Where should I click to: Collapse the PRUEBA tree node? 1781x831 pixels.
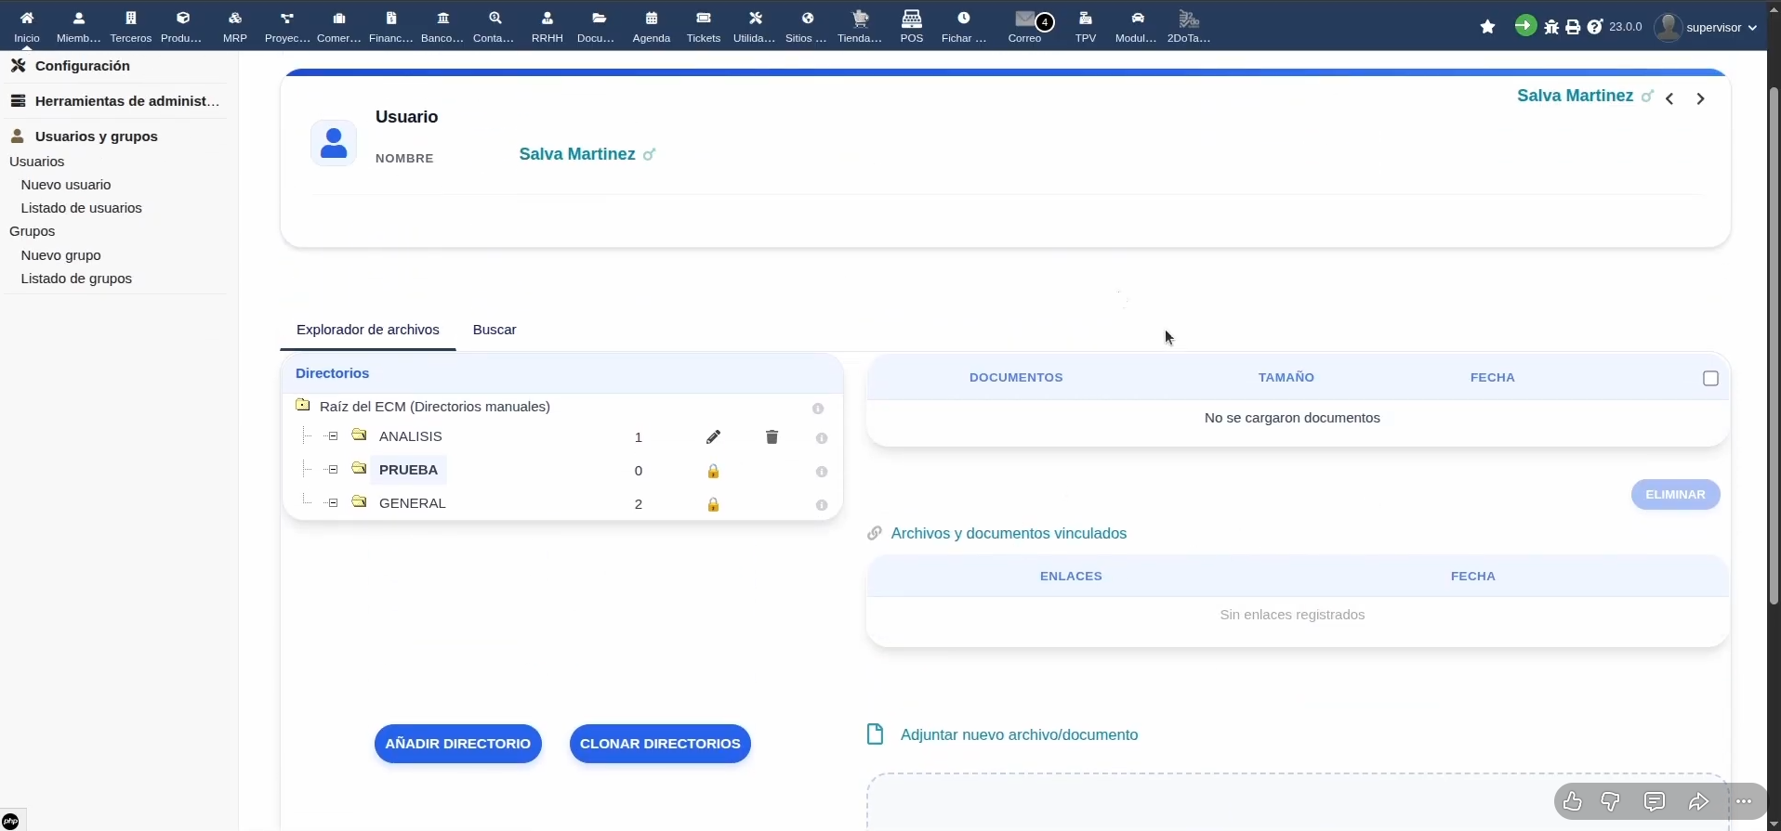(x=333, y=470)
